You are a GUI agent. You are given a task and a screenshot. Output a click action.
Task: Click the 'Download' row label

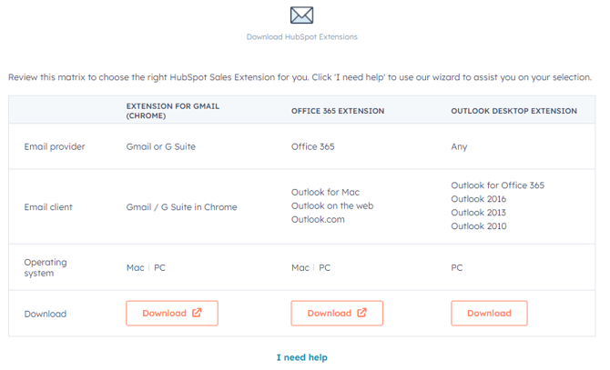click(x=46, y=314)
